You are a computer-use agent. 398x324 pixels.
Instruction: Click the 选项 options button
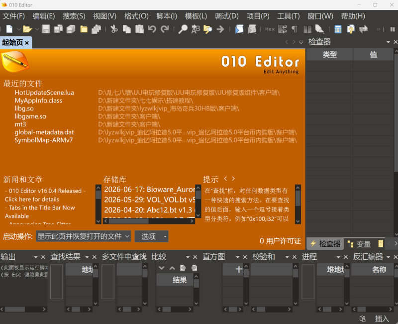(151, 236)
